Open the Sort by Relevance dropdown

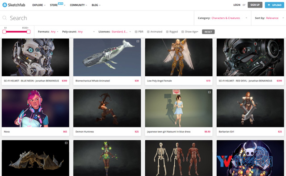click(x=269, y=18)
